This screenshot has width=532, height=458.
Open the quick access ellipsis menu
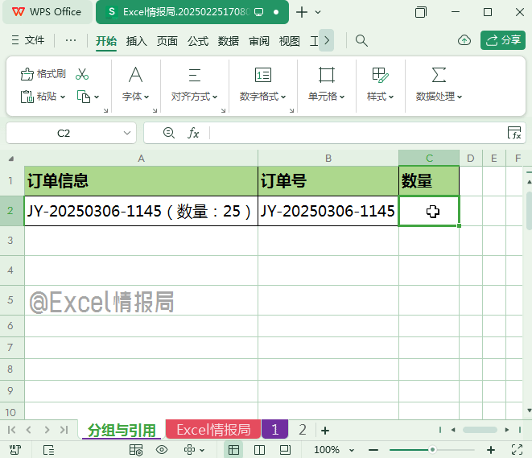point(71,40)
